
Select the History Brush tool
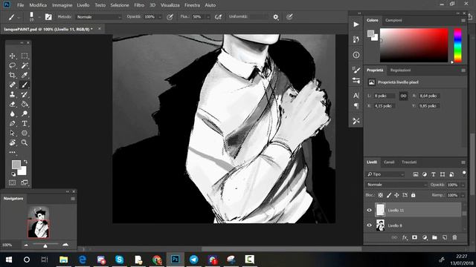tap(25, 94)
